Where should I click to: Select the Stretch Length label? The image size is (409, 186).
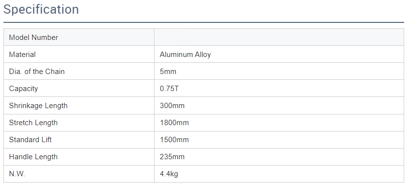click(34, 123)
